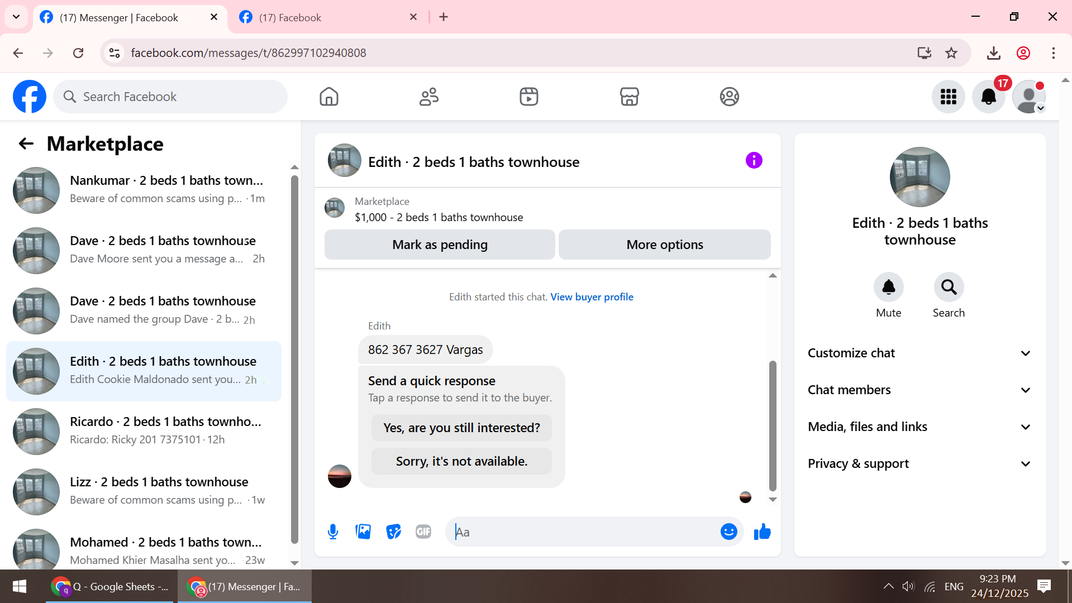
Task: Open Chrome downloads icon
Action: click(994, 53)
